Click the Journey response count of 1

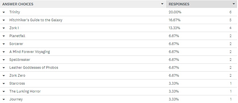click(231, 99)
